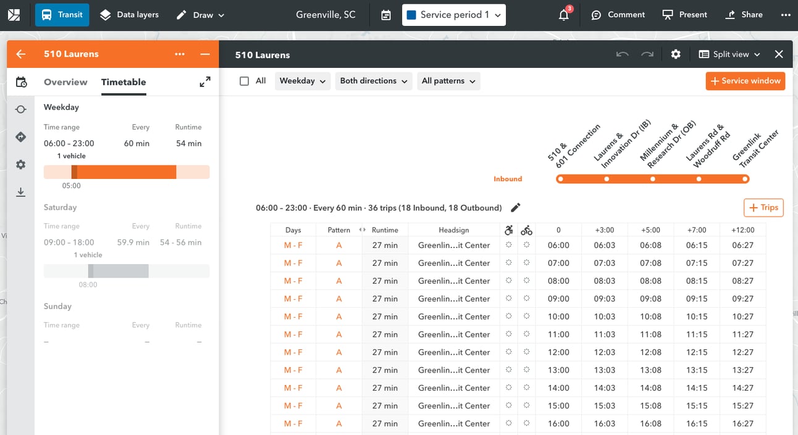Open the Data layers menu
Viewport: 798px width, 435px height.
(x=129, y=15)
